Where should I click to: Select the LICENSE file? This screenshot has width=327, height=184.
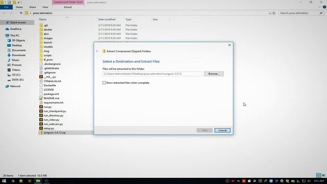pos(49,90)
